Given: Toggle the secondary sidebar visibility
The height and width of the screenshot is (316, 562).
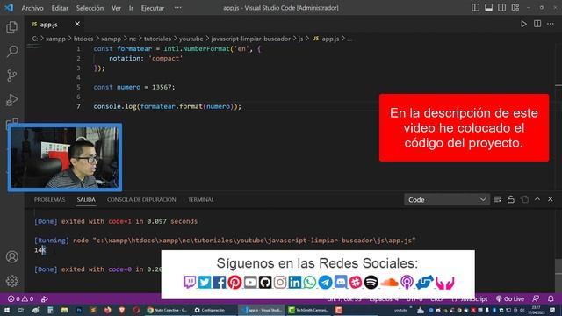Looking at the screenshot, I should (x=501, y=8).
